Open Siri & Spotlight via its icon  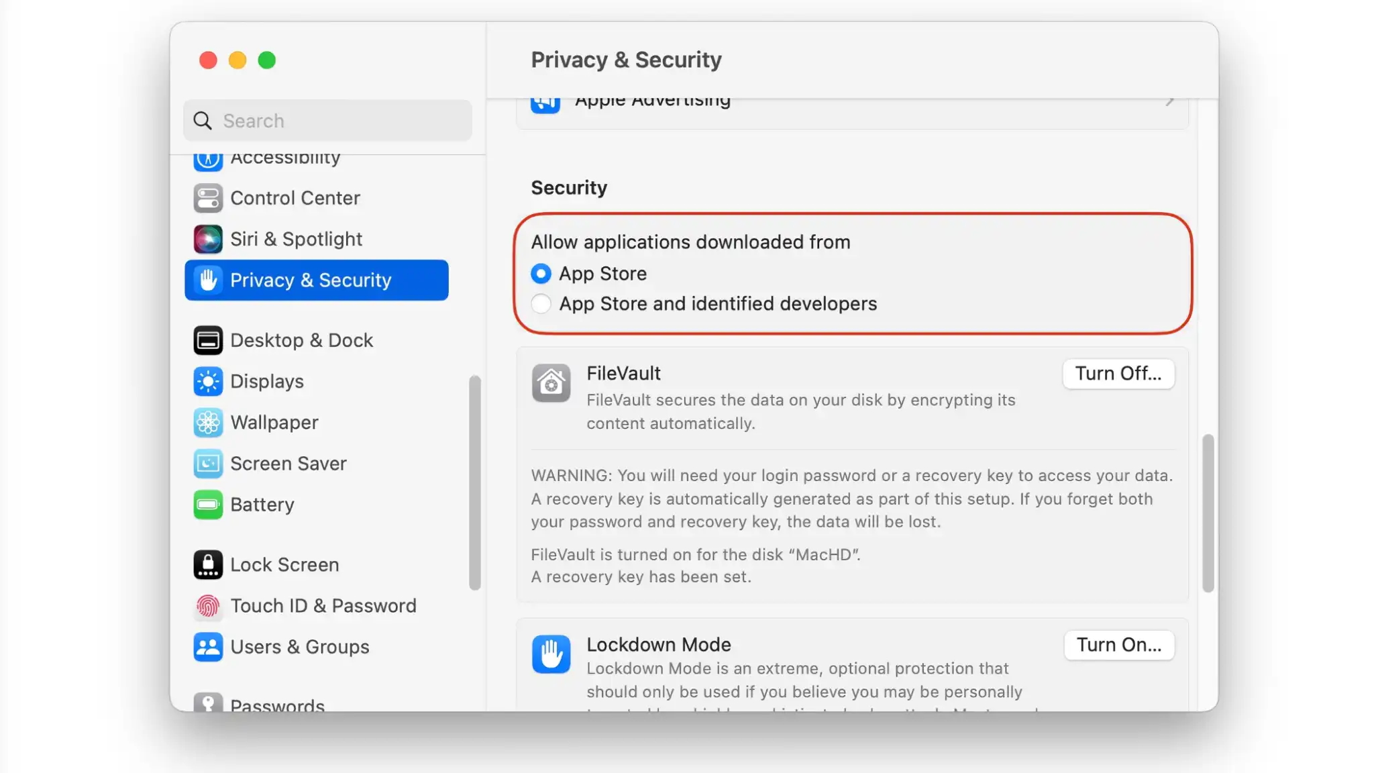(208, 240)
